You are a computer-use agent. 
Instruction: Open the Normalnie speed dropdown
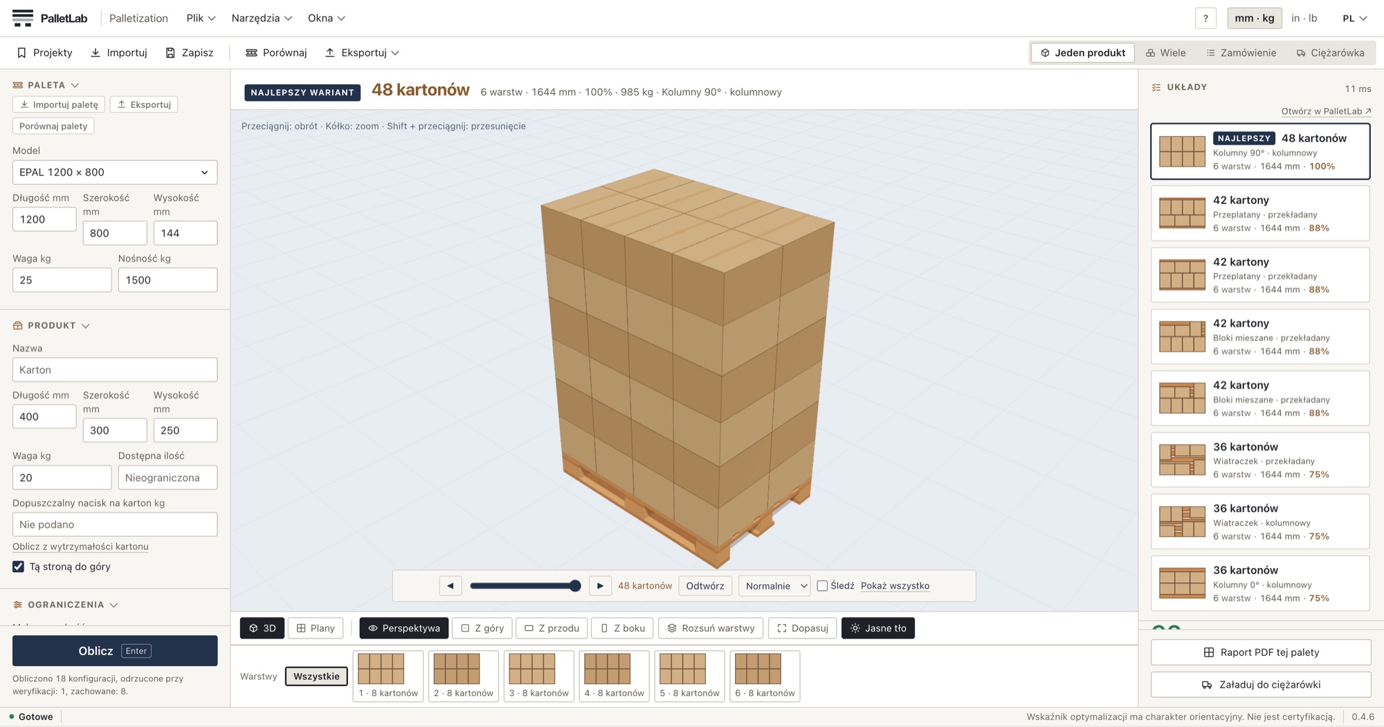click(774, 586)
